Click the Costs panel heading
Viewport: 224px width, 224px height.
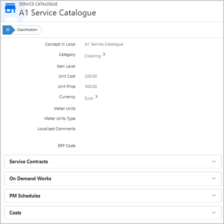[15, 213]
